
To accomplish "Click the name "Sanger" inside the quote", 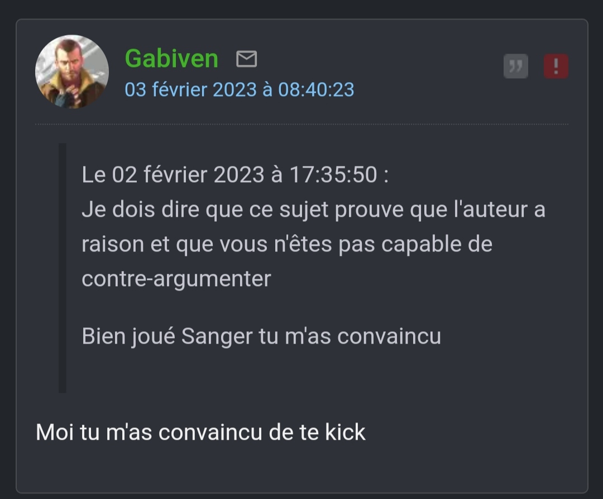I will click(217, 336).
